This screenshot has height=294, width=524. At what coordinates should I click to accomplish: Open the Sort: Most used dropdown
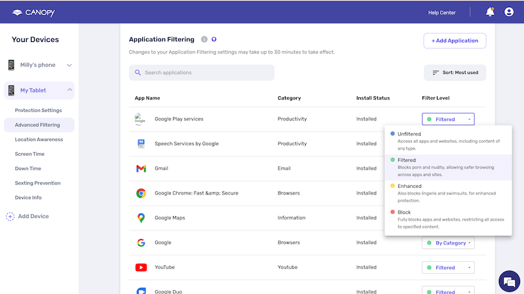pos(455,73)
